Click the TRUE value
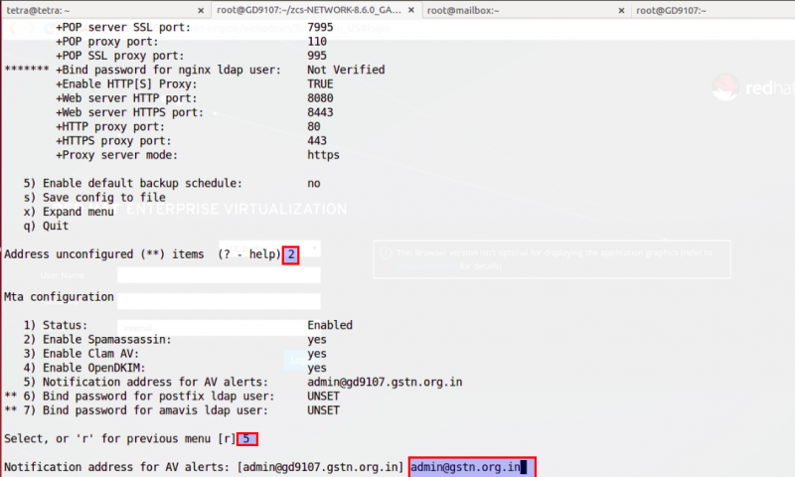The image size is (795, 477). 320,84
